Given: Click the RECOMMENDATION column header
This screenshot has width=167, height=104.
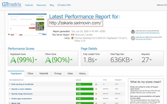Looking at the screenshot, I should [x=16, y=80].
